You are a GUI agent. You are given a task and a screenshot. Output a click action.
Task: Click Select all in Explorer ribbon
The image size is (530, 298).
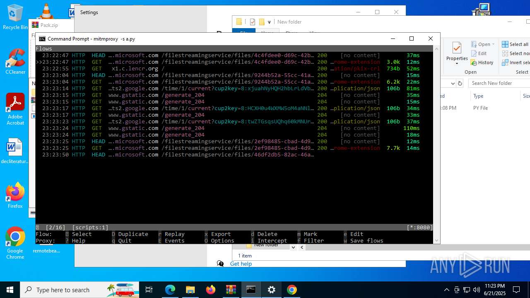515,44
